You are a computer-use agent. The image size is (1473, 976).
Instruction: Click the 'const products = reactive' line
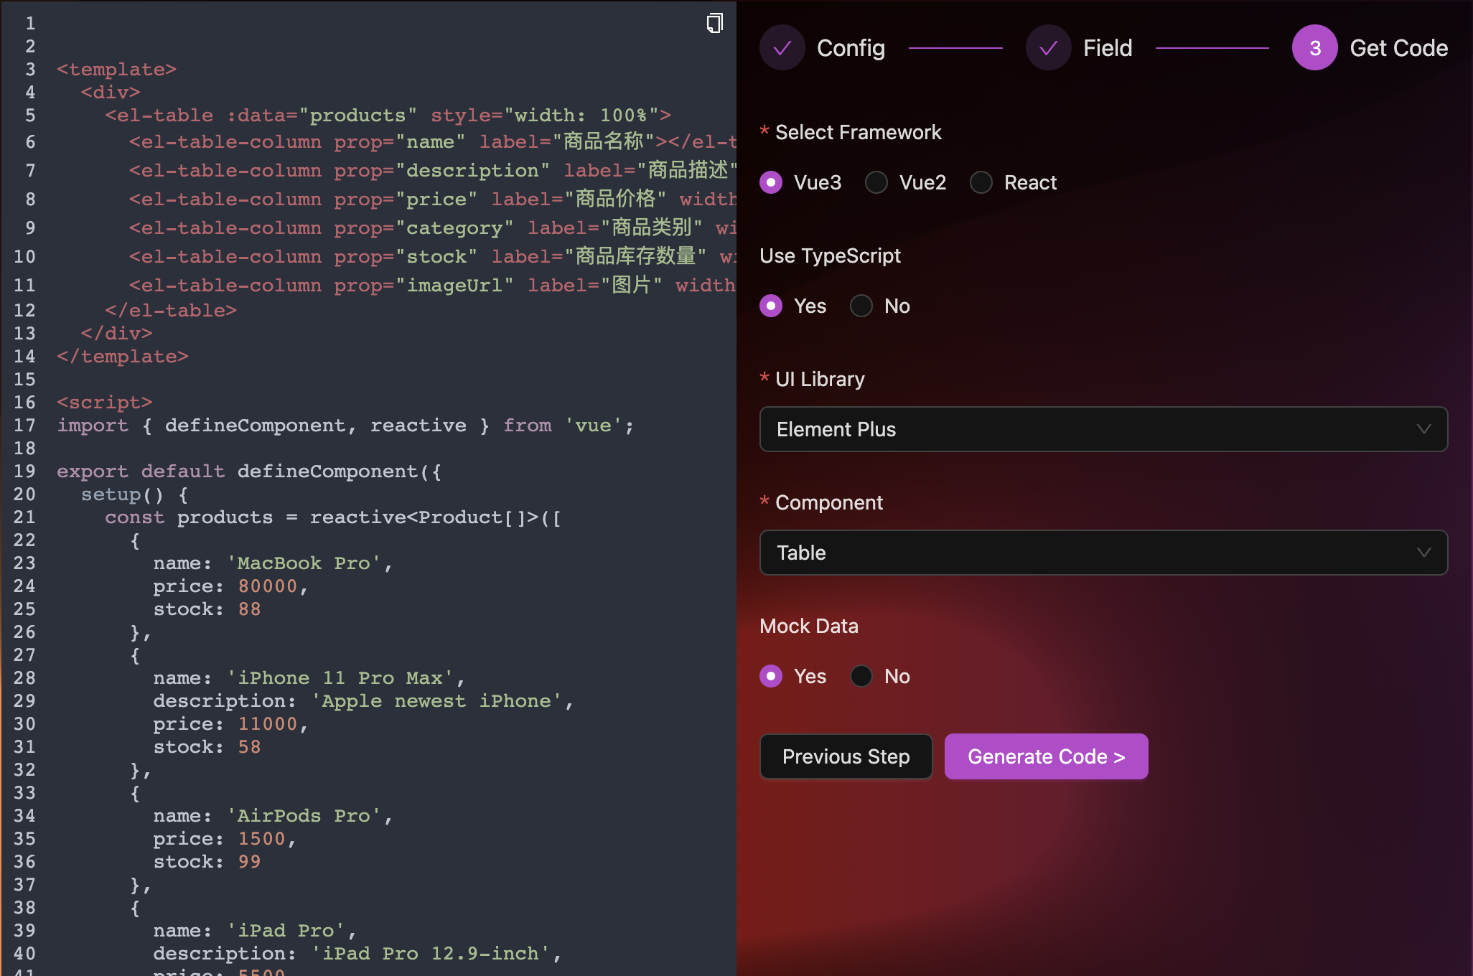point(333,517)
